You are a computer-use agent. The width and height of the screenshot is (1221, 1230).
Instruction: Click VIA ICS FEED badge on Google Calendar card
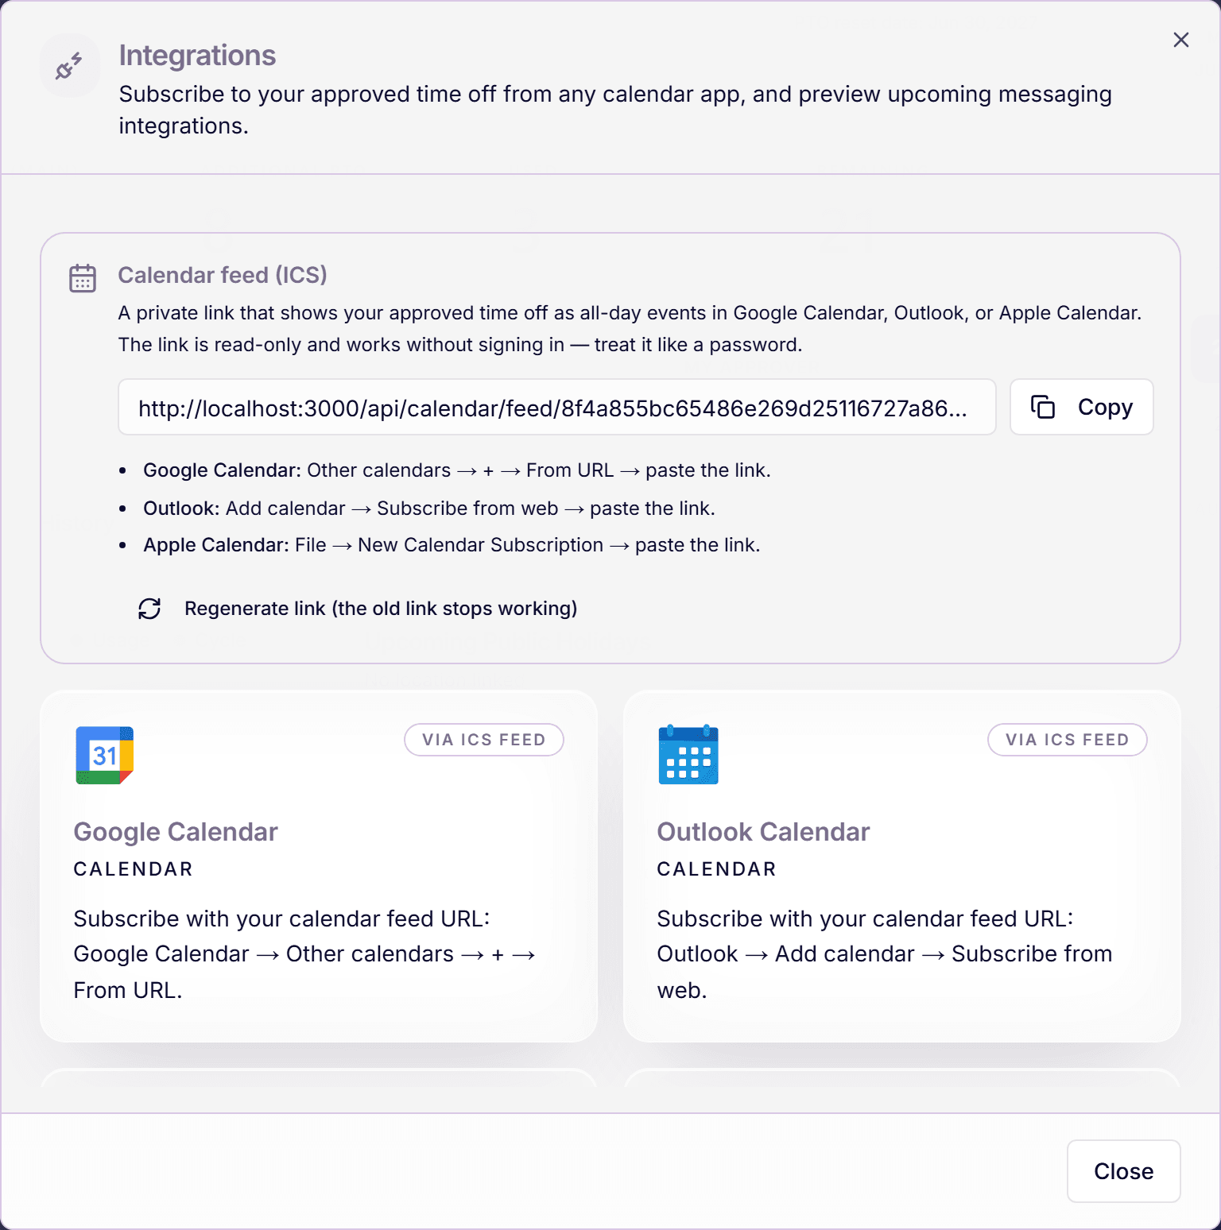(484, 740)
